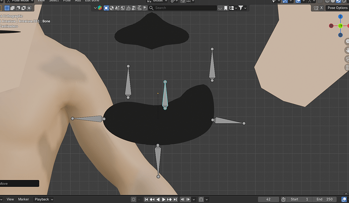The width and height of the screenshot is (349, 203).
Task: Toggle X-axis mirror button
Action: (x=321, y=8)
